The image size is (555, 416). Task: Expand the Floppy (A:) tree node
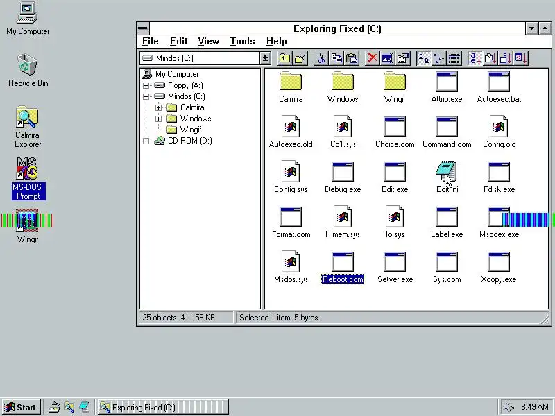click(x=146, y=85)
